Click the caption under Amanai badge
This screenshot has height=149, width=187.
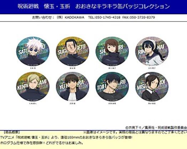pos(152,68)
